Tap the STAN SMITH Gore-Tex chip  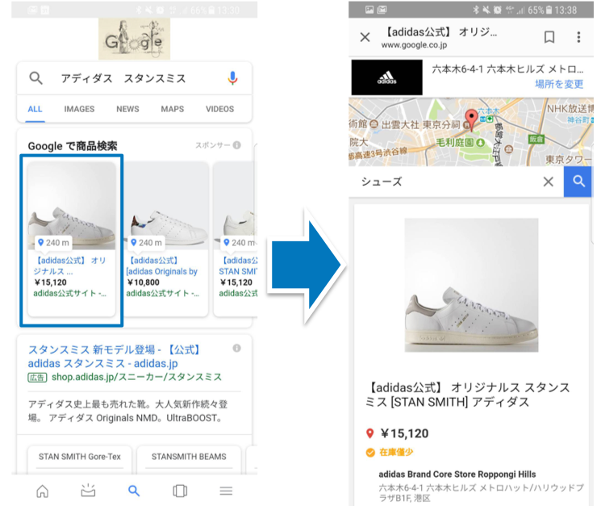(x=80, y=457)
